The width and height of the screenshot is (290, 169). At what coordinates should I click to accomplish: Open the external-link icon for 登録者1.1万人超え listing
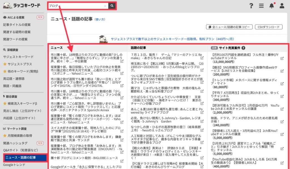click(282, 134)
